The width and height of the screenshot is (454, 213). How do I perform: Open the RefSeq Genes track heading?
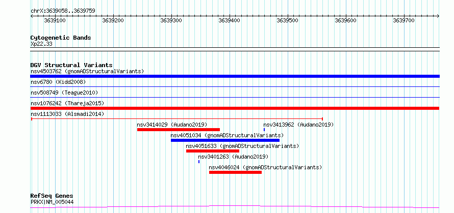click(x=52, y=196)
